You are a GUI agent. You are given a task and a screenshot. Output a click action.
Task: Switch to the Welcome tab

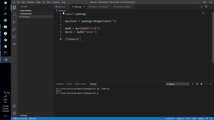[x=61, y=7]
